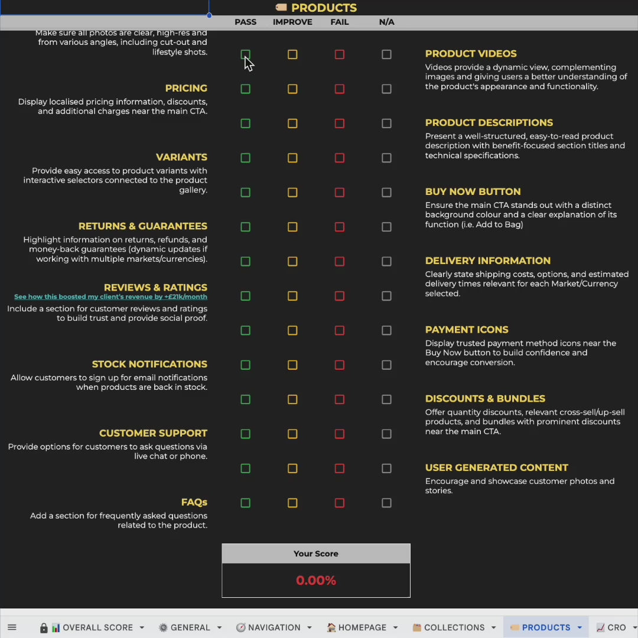Image resolution: width=638 pixels, height=638 pixels.
Task: Click the box icon on Collections tab
Action: pyautogui.click(x=416, y=627)
